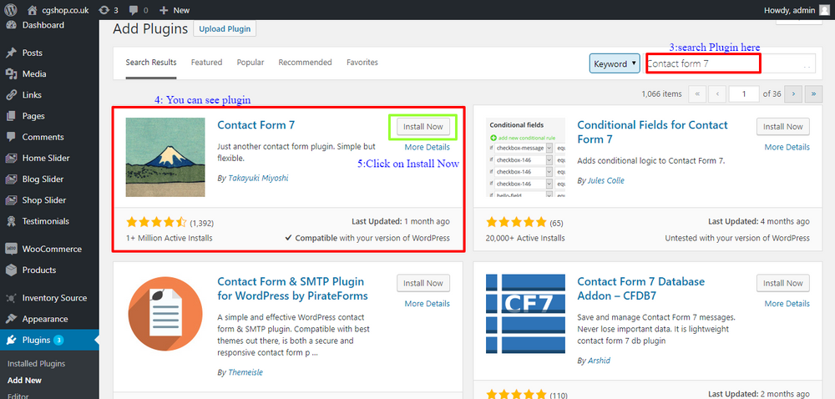Click 20,000+ Active Installs text
Screen dimensions: 835x399
(525, 238)
